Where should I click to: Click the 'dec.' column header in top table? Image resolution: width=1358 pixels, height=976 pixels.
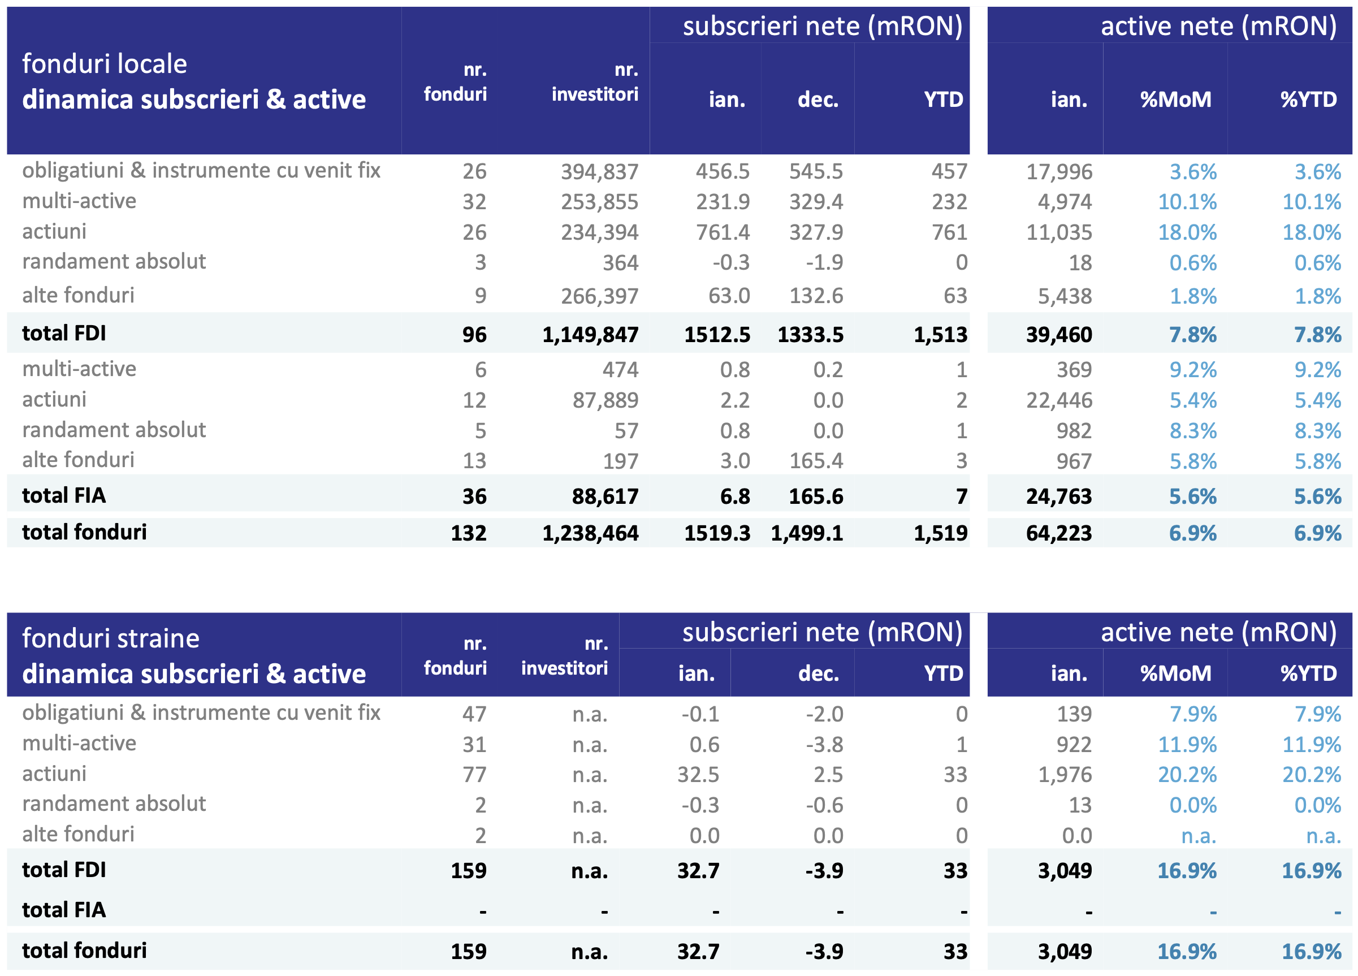click(x=818, y=100)
